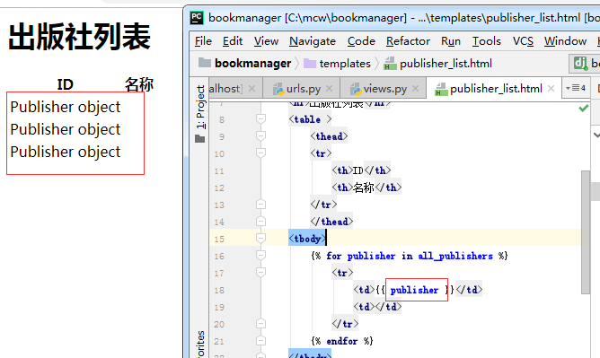Close the views.py editor tab

coord(415,89)
